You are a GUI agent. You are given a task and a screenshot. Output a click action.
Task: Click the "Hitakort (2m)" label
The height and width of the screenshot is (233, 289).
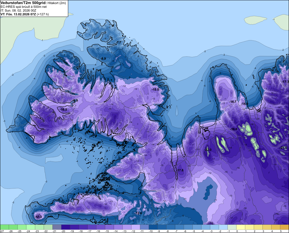point(57,3)
